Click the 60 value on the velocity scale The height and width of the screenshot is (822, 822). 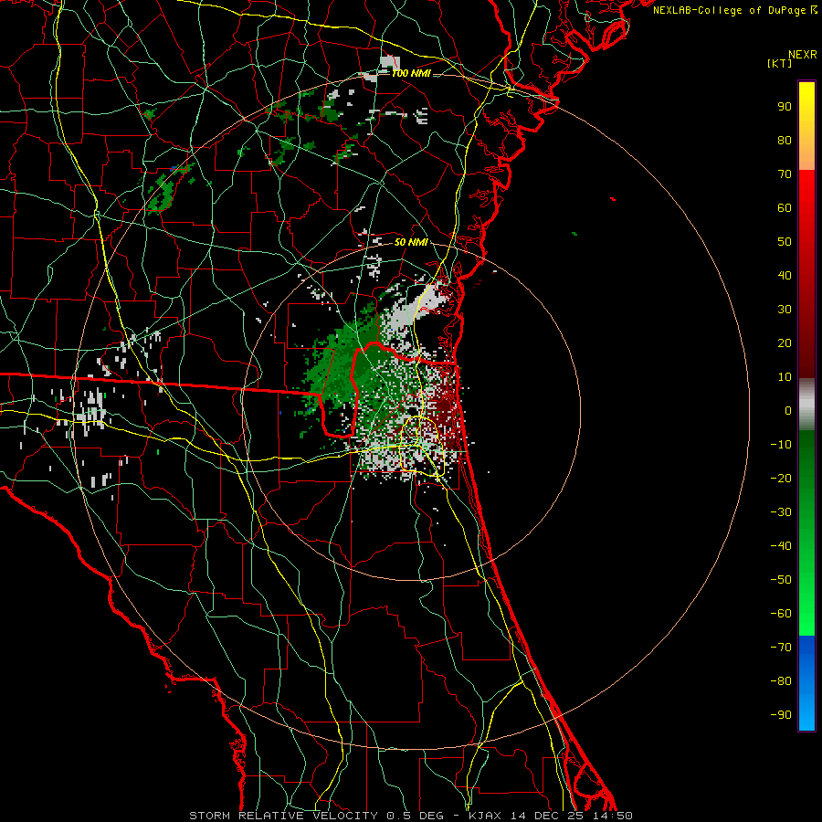[x=785, y=207]
